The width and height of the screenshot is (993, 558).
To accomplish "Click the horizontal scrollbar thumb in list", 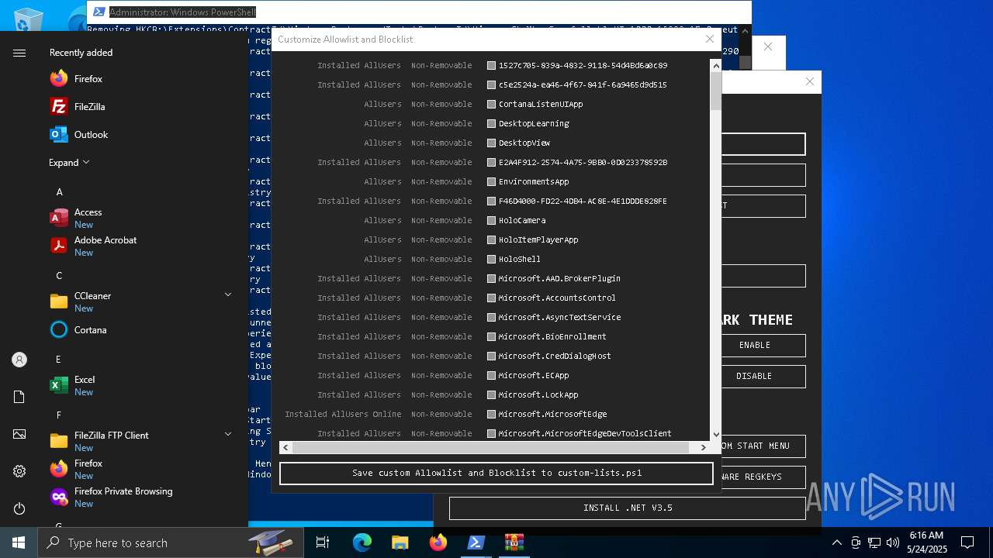I will [x=491, y=447].
